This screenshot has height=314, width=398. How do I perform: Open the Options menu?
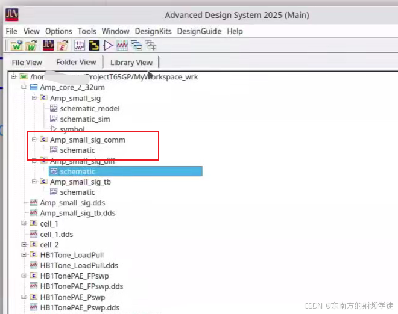tap(58, 31)
